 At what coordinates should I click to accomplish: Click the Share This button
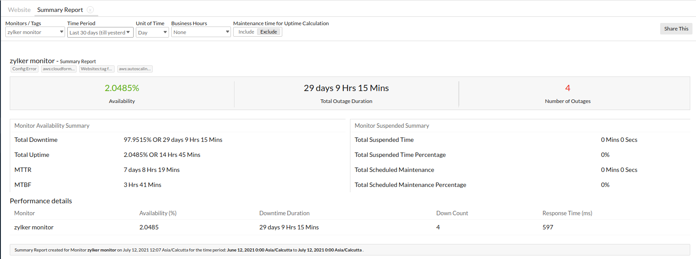tap(676, 29)
